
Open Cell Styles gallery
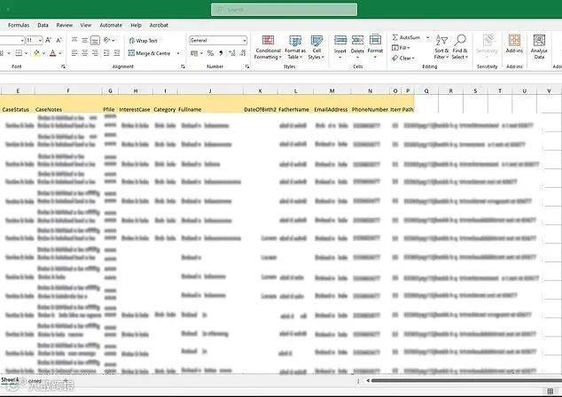[x=316, y=47]
